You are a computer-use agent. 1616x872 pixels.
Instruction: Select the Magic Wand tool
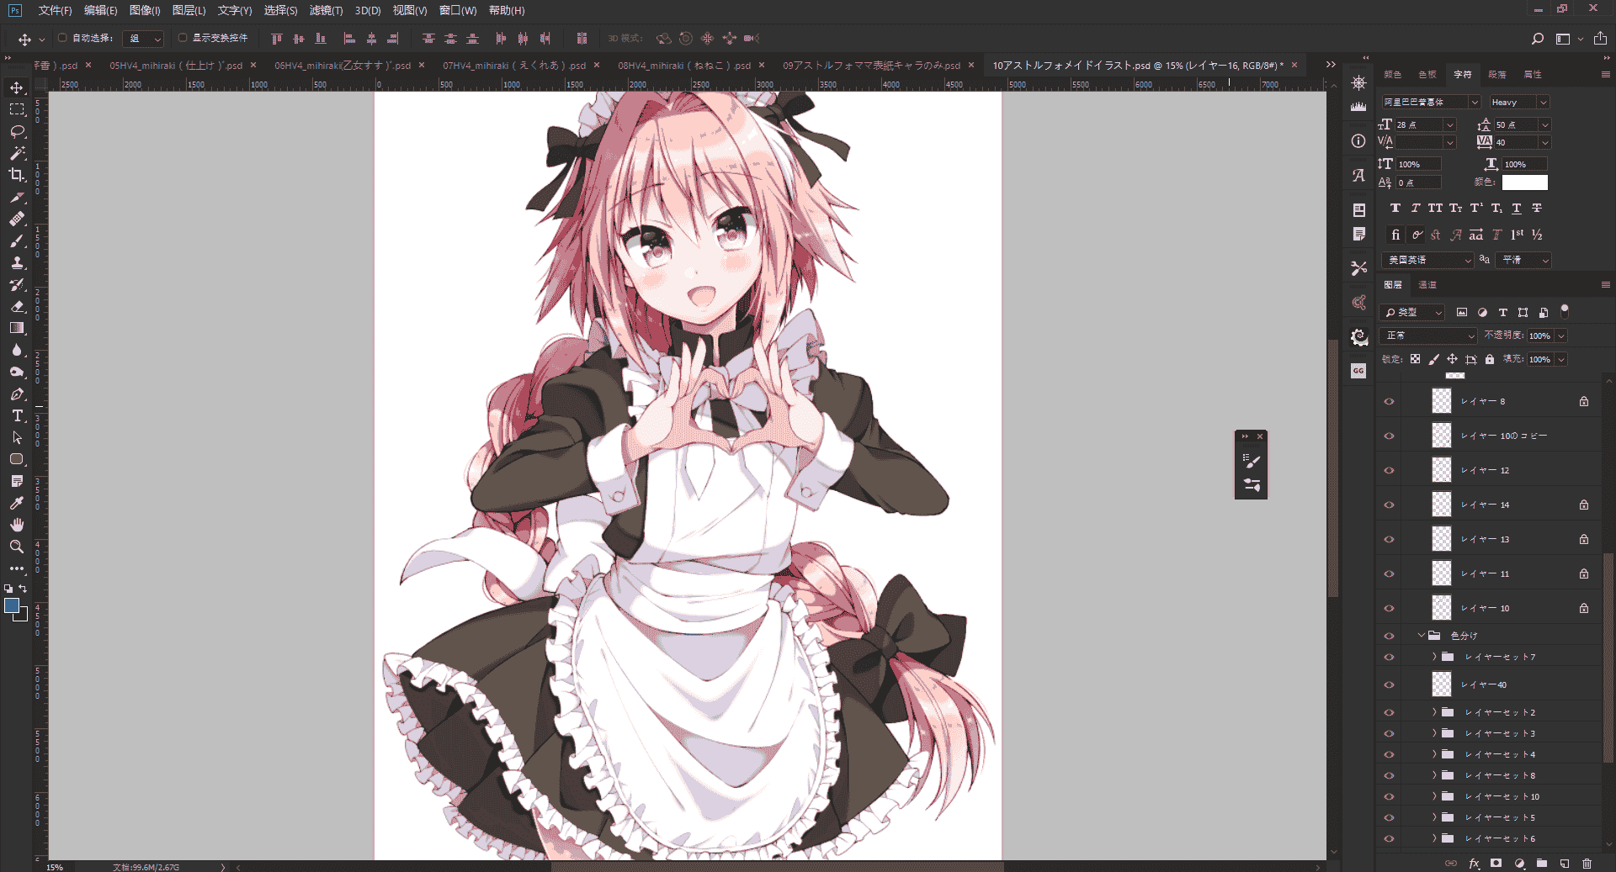point(17,153)
